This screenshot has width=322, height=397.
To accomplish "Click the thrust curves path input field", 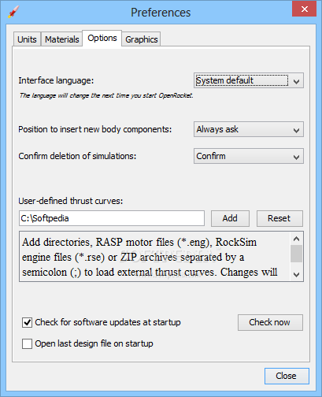I will (112, 218).
